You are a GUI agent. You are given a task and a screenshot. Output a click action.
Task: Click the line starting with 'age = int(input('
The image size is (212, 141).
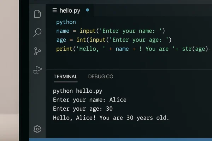click(114, 40)
